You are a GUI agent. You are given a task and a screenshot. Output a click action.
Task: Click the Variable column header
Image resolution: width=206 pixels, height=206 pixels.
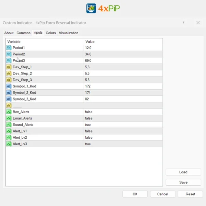tap(14, 42)
